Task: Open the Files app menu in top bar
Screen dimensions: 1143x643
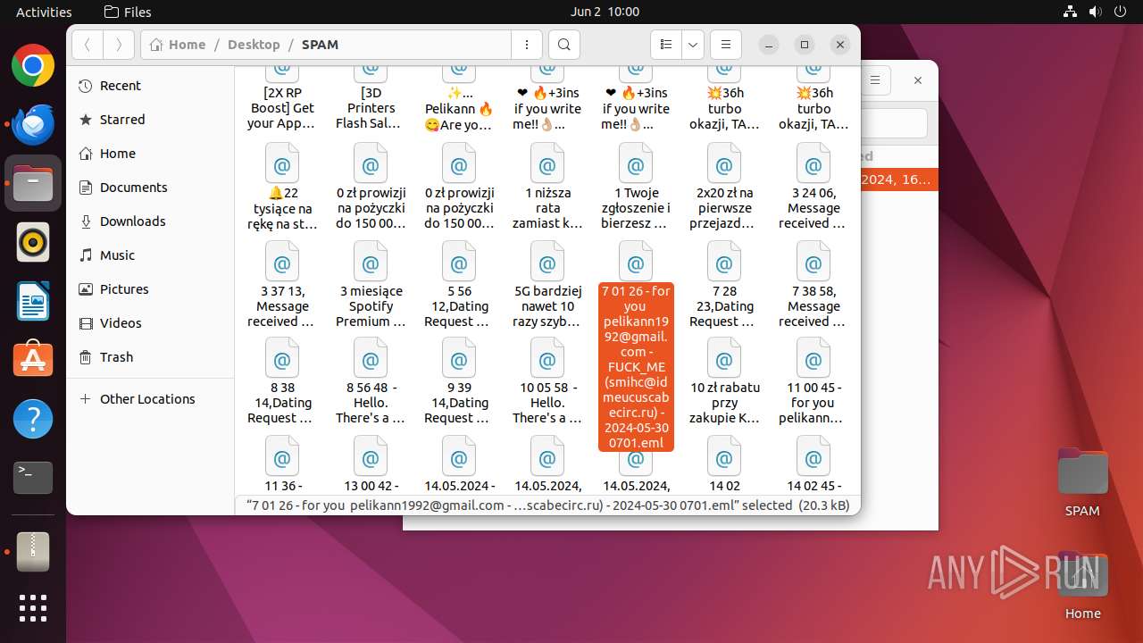Action: pyautogui.click(x=128, y=12)
